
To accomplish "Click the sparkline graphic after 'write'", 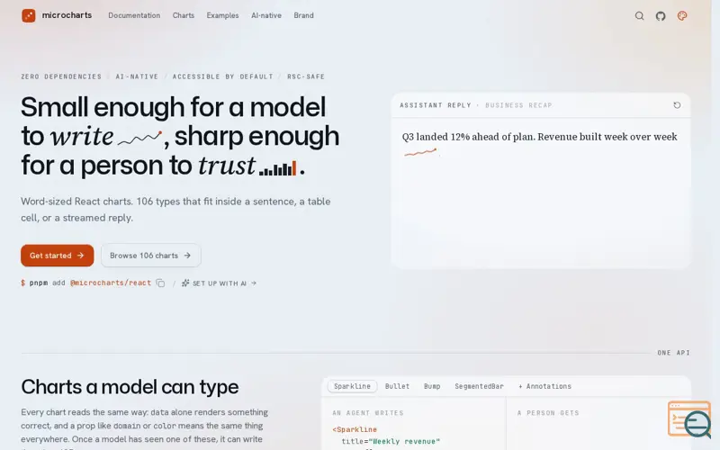I will point(140,138).
